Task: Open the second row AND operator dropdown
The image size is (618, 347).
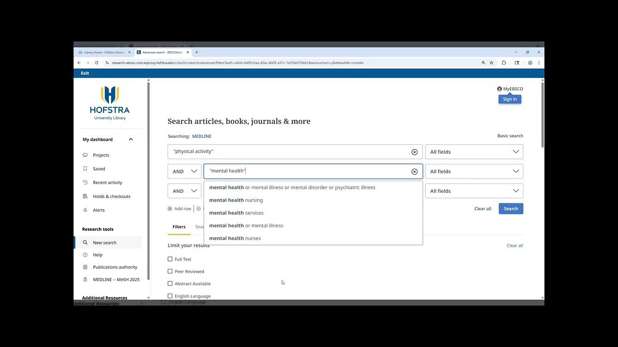Action: (x=184, y=172)
